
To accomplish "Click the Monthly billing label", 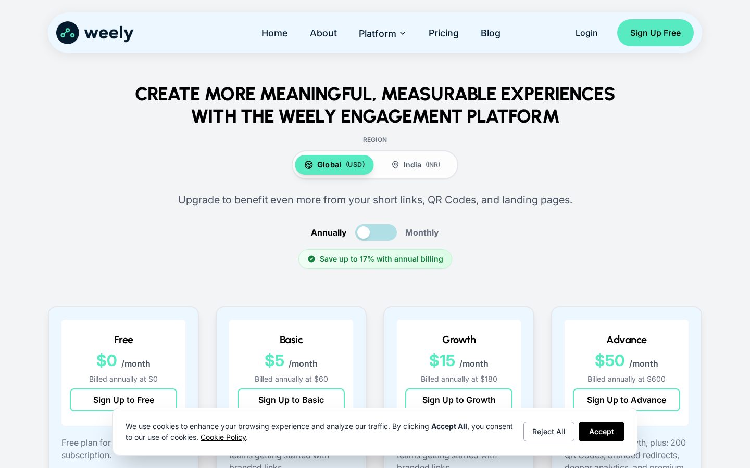I will point(422,232).
